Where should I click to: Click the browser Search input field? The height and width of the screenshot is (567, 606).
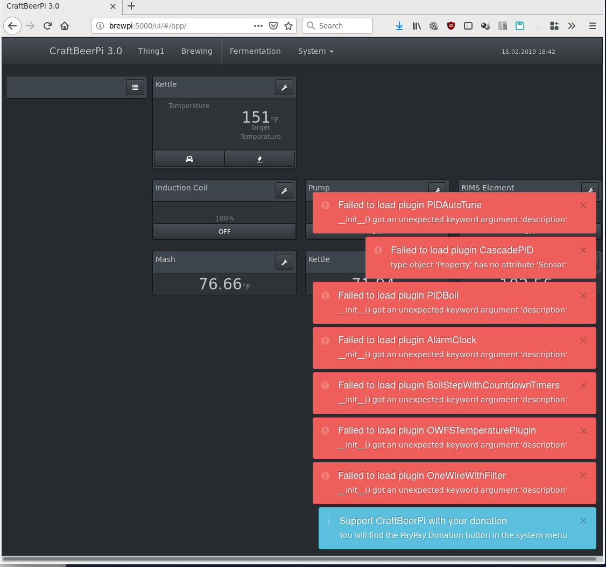[x=337, y=26]
